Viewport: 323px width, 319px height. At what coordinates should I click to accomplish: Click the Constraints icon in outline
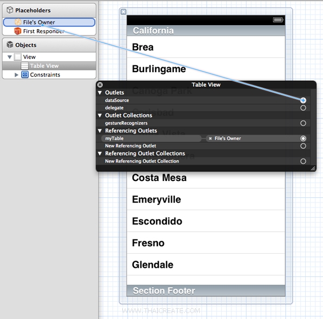coord(25,75)
